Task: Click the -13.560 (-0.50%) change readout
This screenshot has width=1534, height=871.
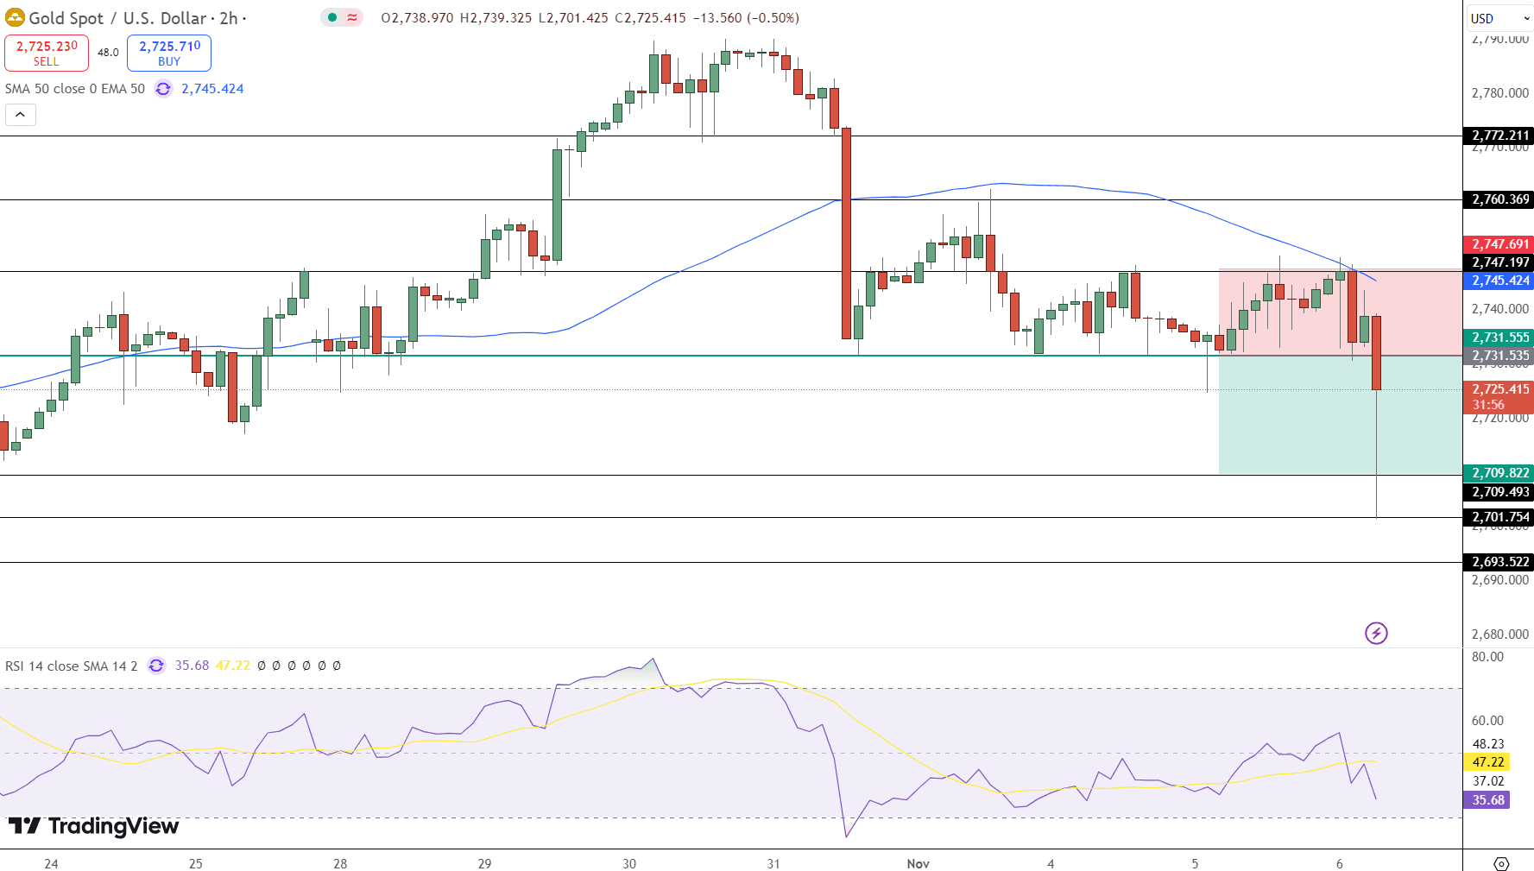Action: click(x=747, y=18)
